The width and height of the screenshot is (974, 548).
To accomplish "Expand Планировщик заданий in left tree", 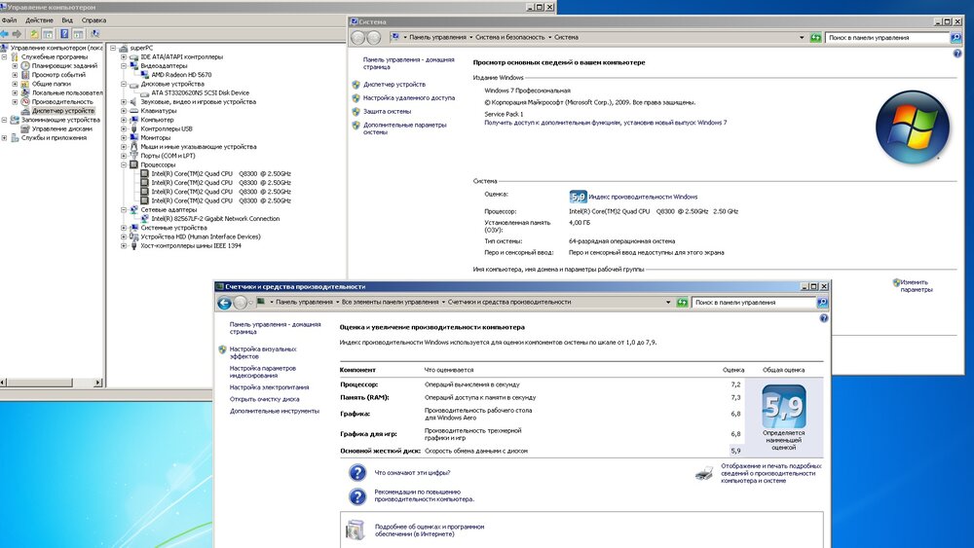I will pos(15,65).
